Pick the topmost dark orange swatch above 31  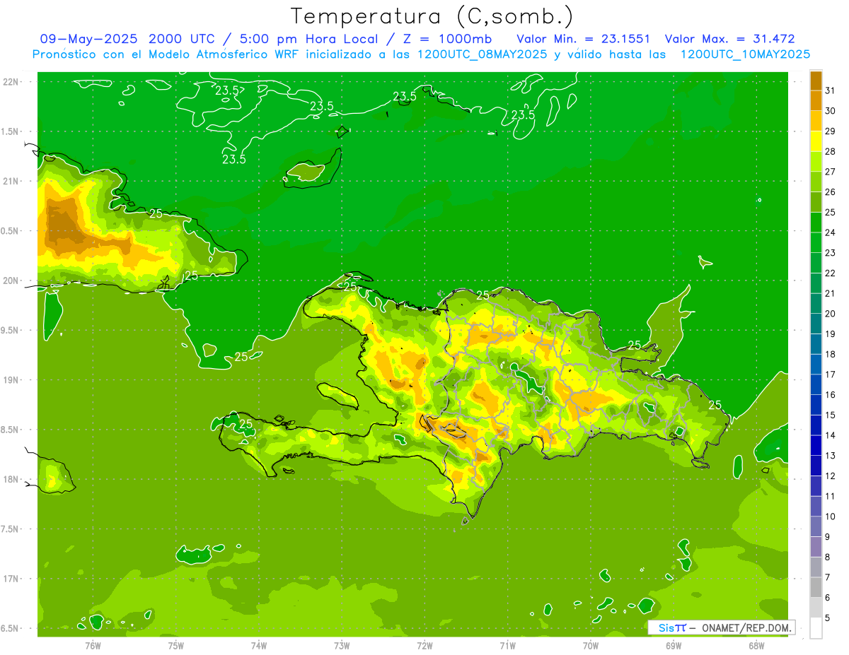pyautogui.click(x=816, y=81)
